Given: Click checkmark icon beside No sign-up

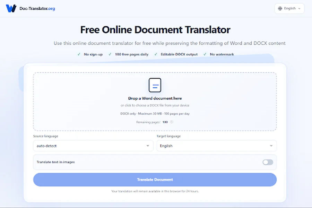Looking at the screenshot, I should [79, 54].
